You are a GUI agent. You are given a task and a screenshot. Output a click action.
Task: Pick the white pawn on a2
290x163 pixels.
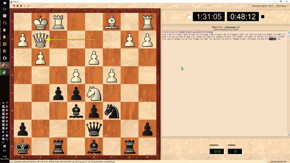click(147, 40)
